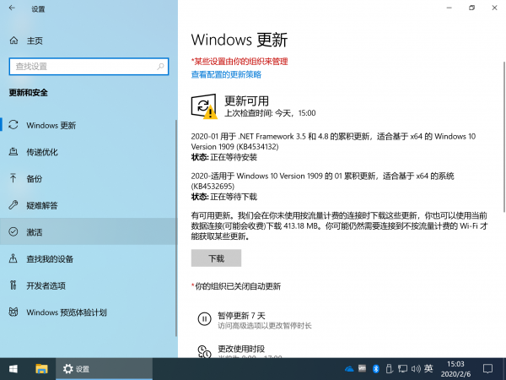506x380 pixels.
Task: Click the 疑难解答 wrench icon
Action: pos(13,205)
